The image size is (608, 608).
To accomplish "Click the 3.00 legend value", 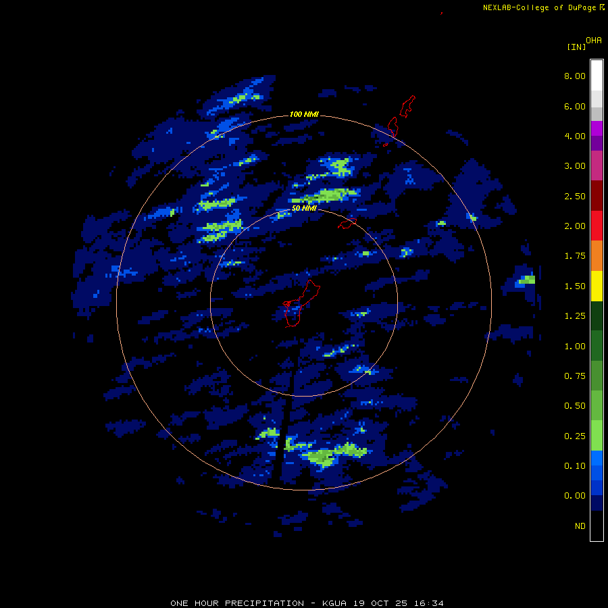I will pyautogui.click(x=575, y=166).
